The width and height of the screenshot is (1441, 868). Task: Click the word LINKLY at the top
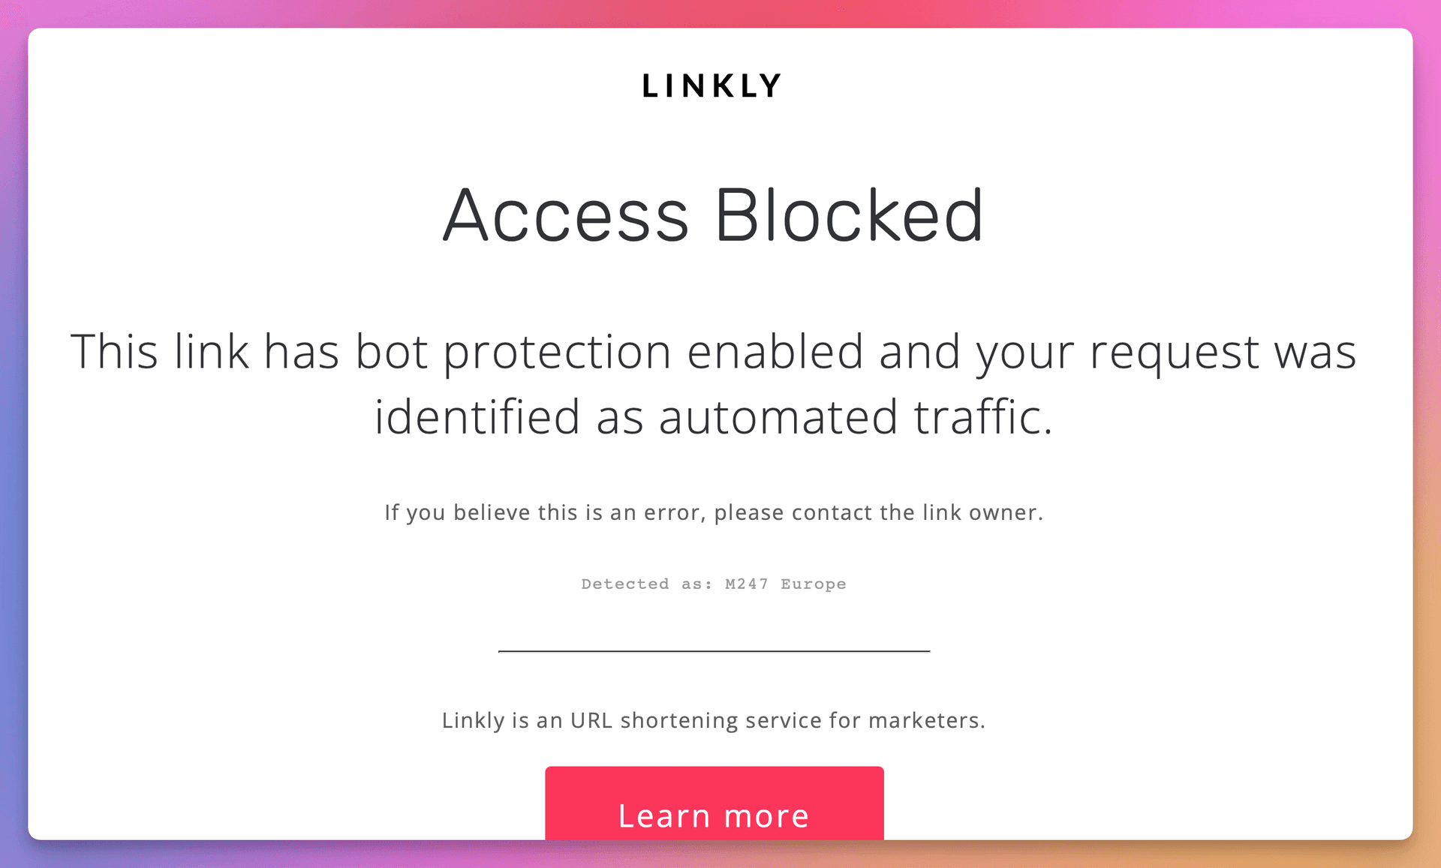711,85
